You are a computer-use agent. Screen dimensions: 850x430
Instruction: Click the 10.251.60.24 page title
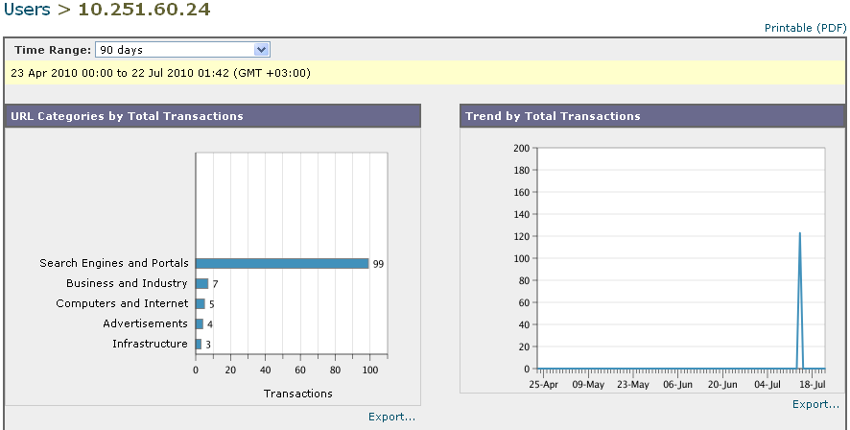point(144,10)
